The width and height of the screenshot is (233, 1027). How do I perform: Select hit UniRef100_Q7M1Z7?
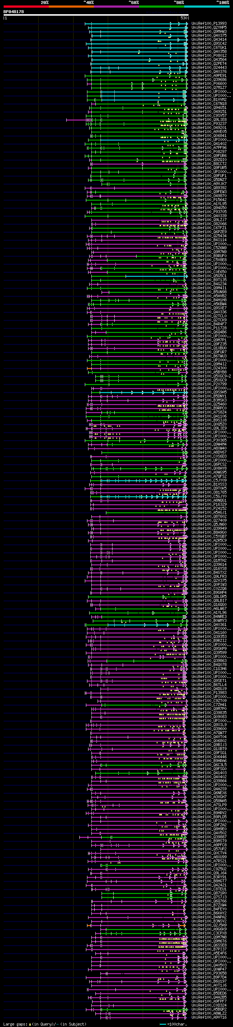click(209, 88)
